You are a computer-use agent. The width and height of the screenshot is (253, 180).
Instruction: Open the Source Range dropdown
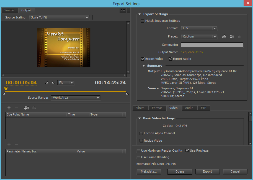tap(76, 98)
